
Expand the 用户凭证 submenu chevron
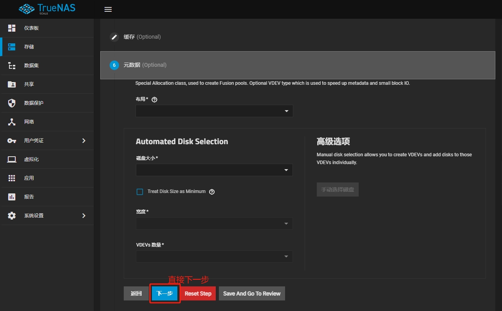84,141
